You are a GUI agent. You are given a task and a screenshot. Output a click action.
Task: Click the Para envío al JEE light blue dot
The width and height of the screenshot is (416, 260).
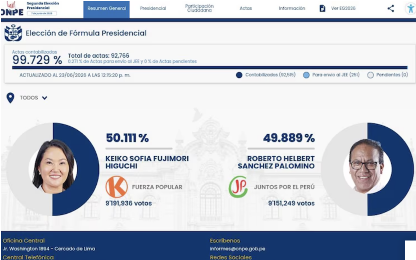click(x=306, y=75)
